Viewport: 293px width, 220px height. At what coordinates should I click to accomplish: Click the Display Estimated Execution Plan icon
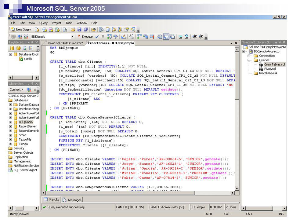109,36
